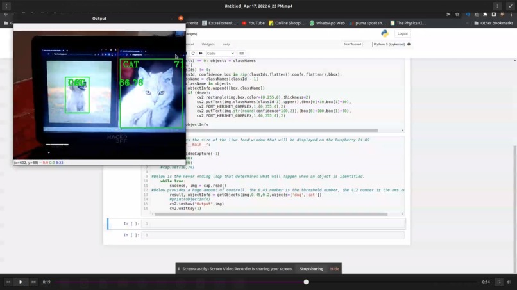
Task: Restart and run all with fast-forward icon
Action: click(x=201, y=53)
